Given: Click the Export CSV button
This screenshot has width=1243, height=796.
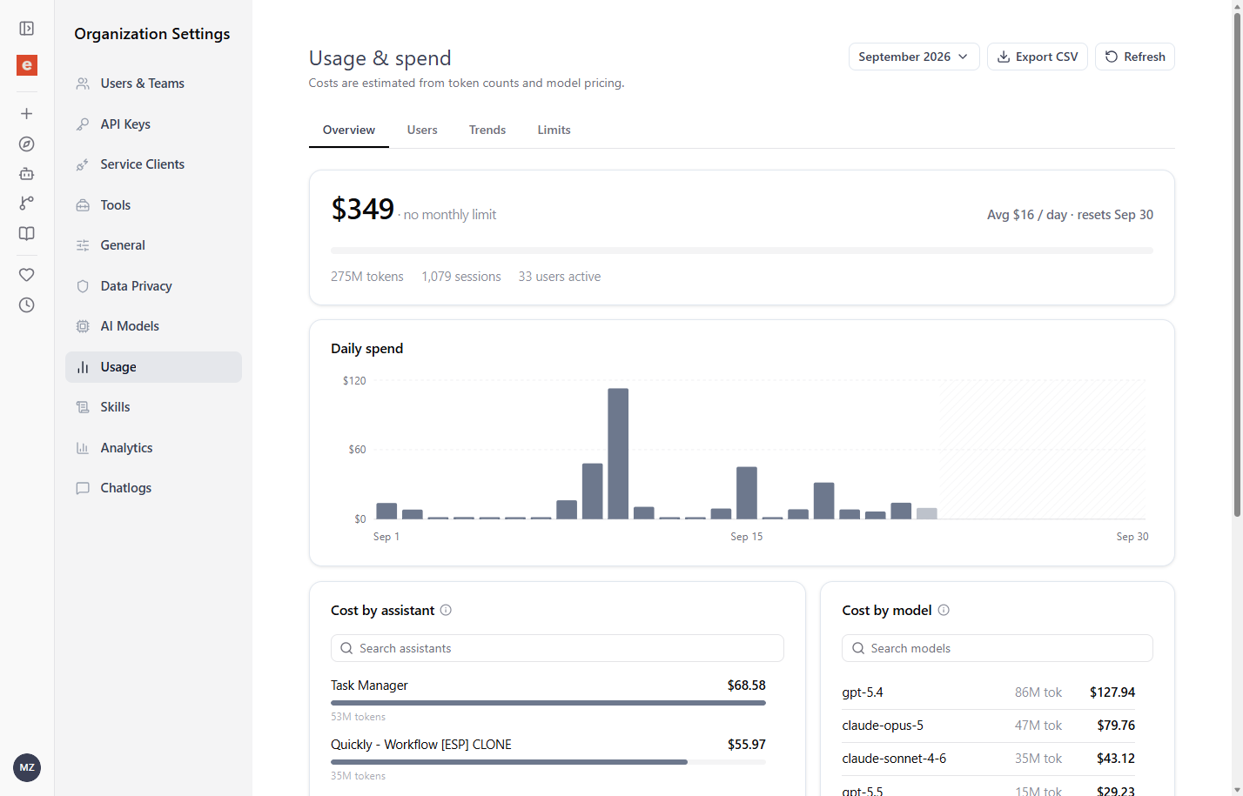Looking at the screenshot, I should [1038, 57].
